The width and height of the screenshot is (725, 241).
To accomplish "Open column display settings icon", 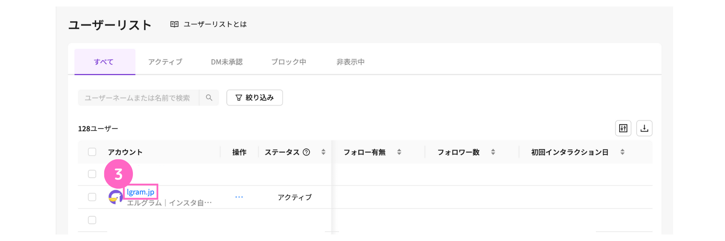I will (x=623, y=128).
